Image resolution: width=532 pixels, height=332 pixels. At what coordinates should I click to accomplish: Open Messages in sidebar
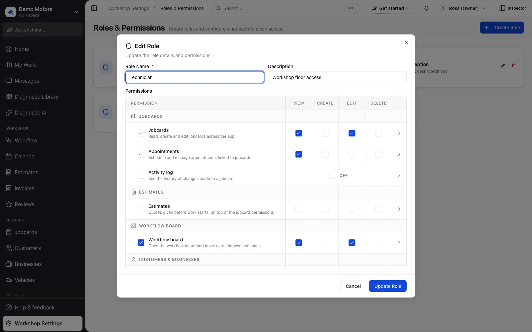pyautogui.click(x=43, y=81)
